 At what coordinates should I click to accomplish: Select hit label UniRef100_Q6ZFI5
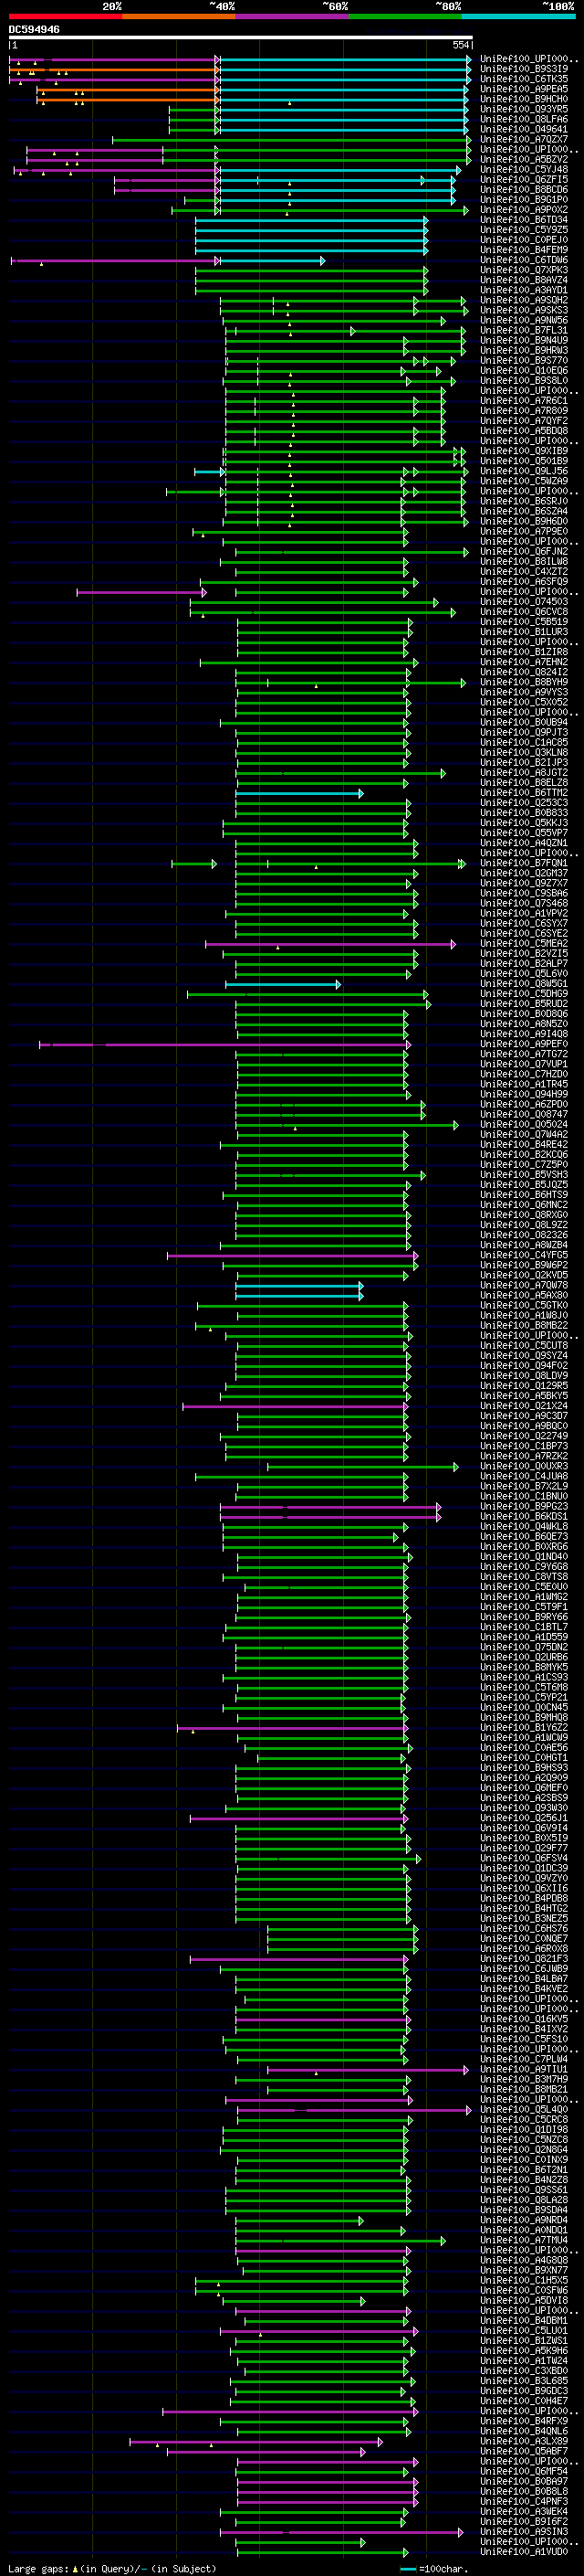pos(524,180)
